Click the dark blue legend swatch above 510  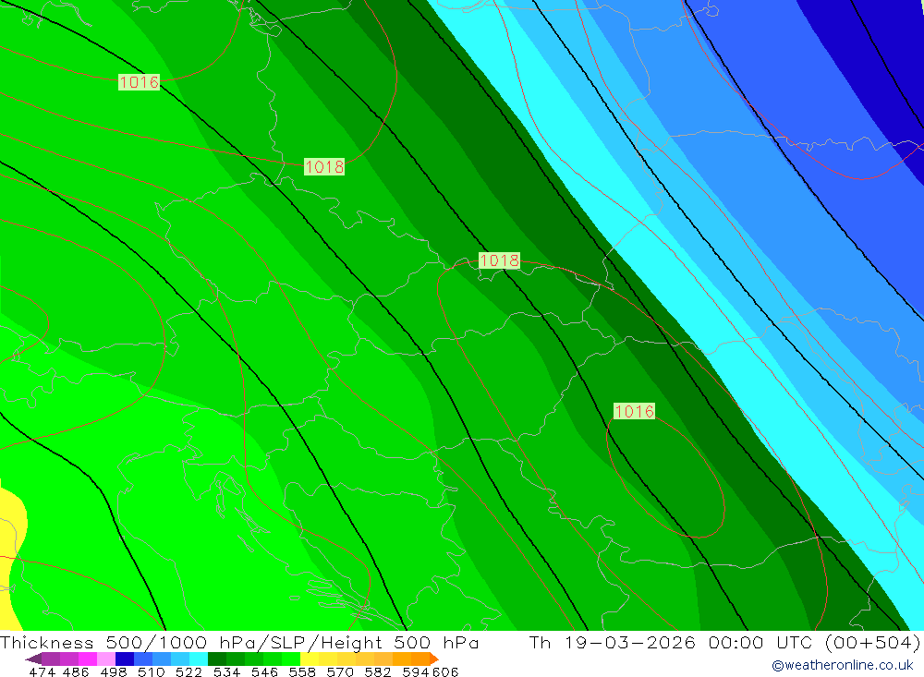click(x=125, y=659)
